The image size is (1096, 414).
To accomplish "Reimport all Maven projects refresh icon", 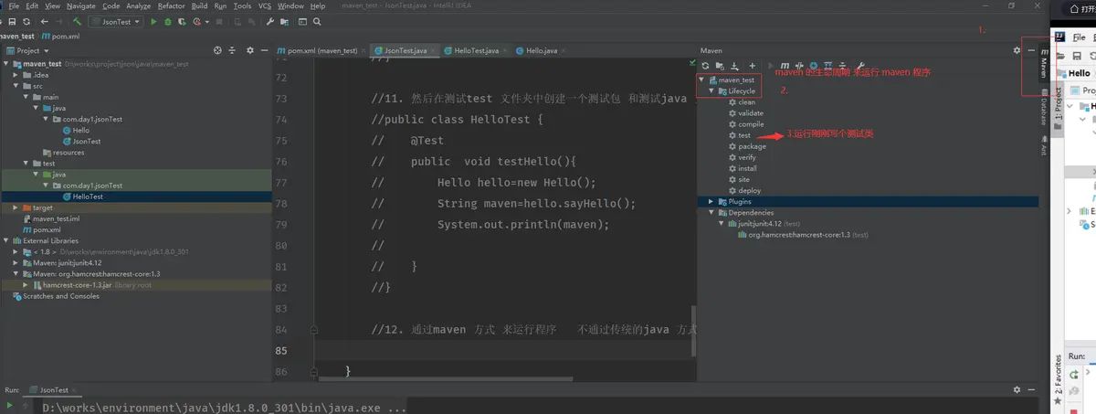I will point(705,66).
